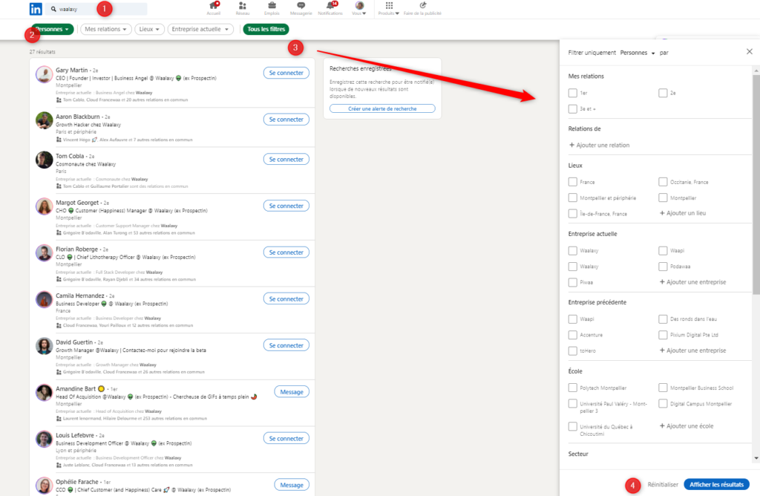This screenshot has width=760, height=496.
Task: Open the LinkedIn home logo
Action: pos(36,9)
